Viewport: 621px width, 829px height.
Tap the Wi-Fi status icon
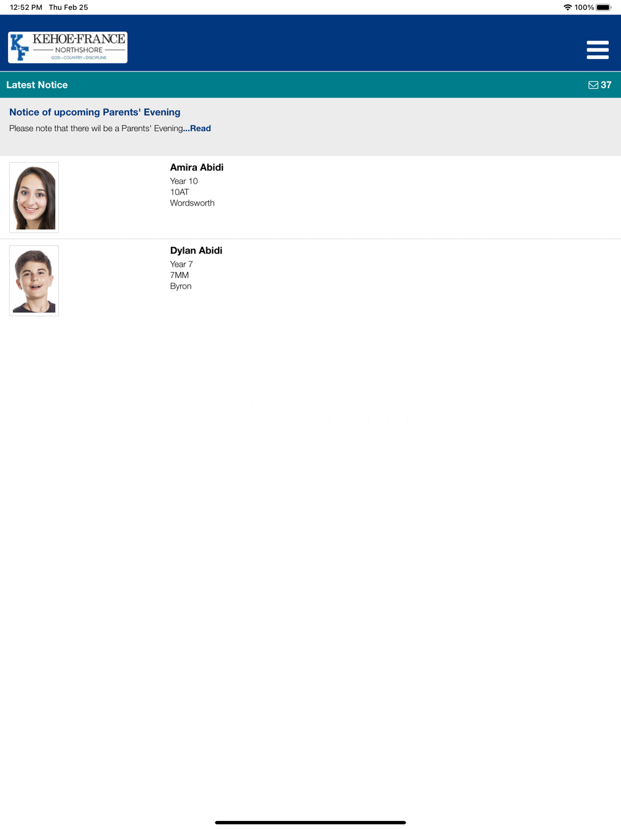[568, 7]
